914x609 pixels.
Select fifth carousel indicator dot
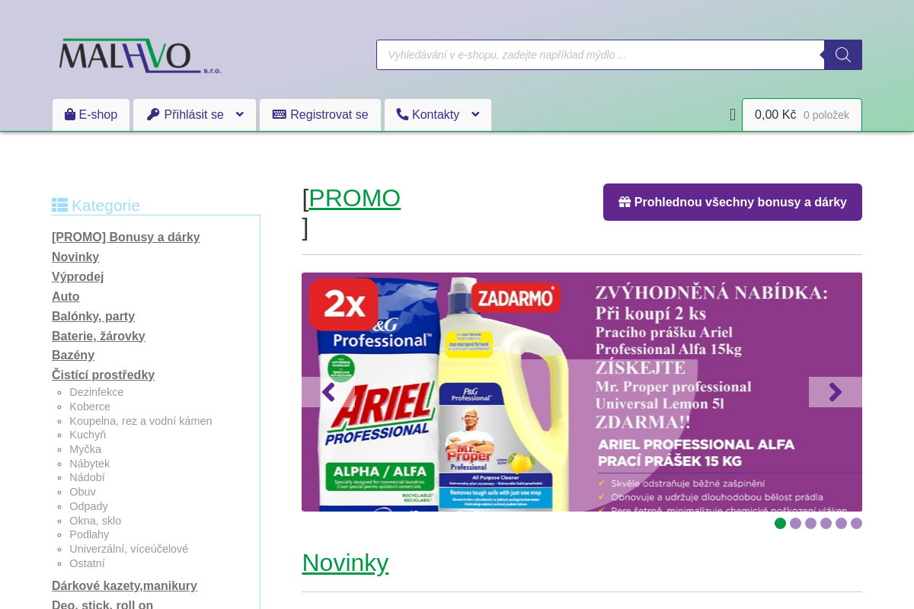pos(841,523)
